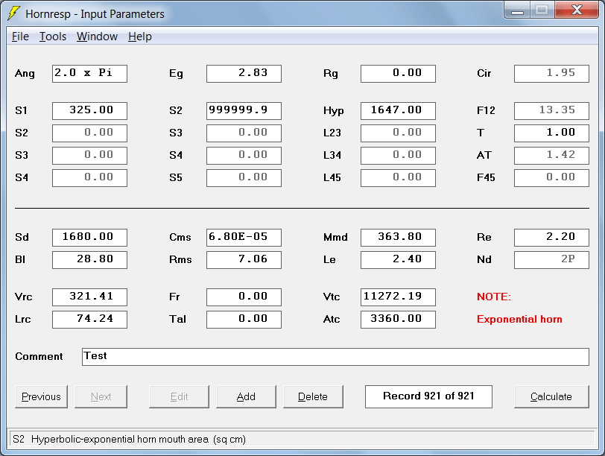Click the S5 input field
Screen dimensions: 605x456
[x=244, y=178]
